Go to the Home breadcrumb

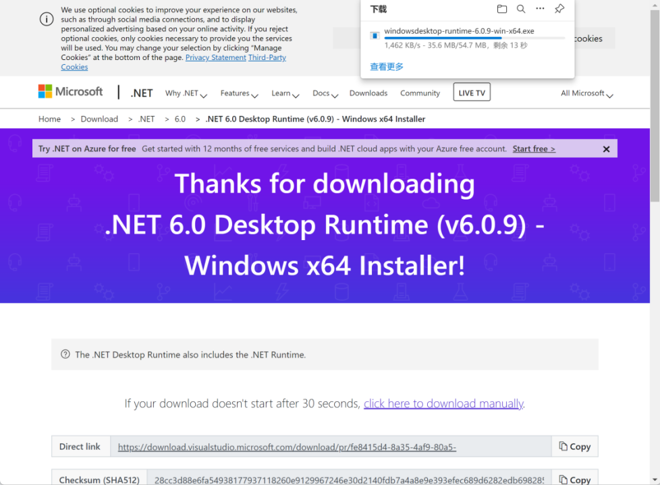point(50,119)
